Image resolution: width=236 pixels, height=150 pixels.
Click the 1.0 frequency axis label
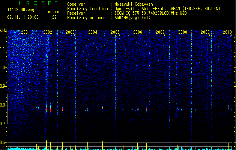(3, 67)
